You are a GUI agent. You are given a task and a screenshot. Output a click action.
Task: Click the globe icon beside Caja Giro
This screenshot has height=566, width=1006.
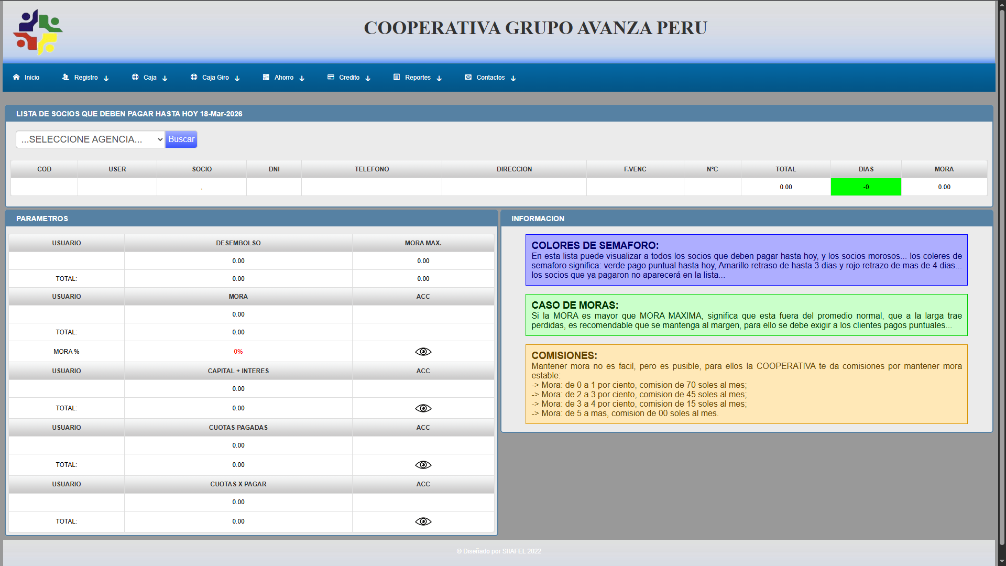194,77
